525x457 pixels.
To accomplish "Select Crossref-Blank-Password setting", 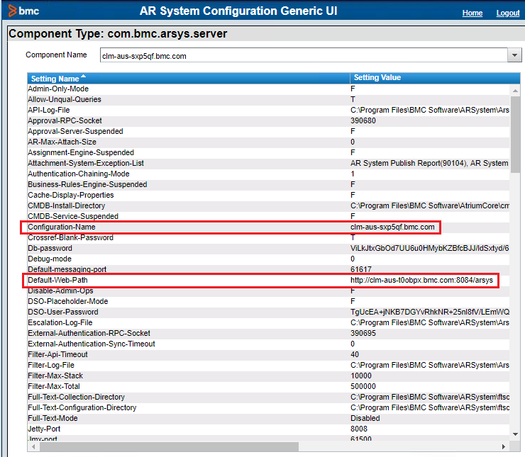I will click(x=70, y=237).
